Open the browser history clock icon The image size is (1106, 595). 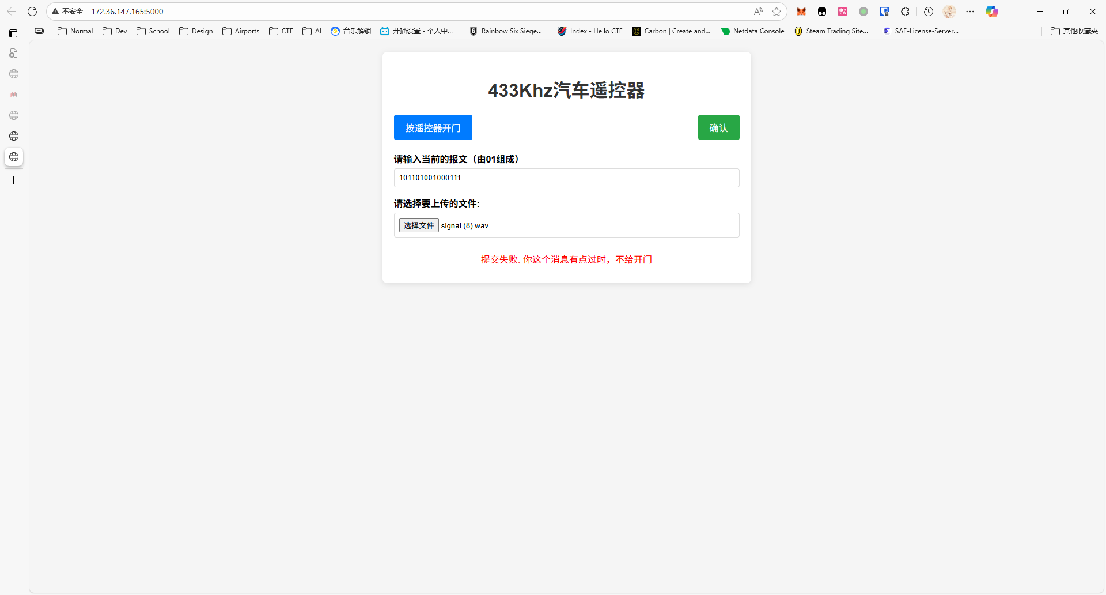(x=929, y=12)
